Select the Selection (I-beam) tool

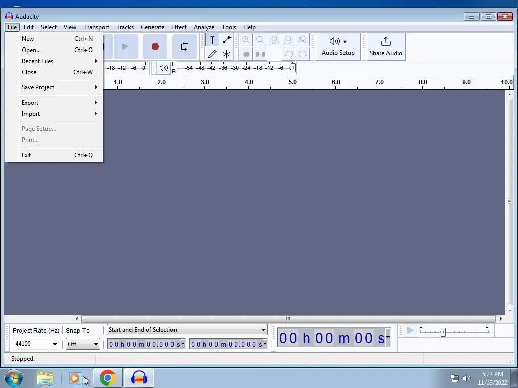212,40
